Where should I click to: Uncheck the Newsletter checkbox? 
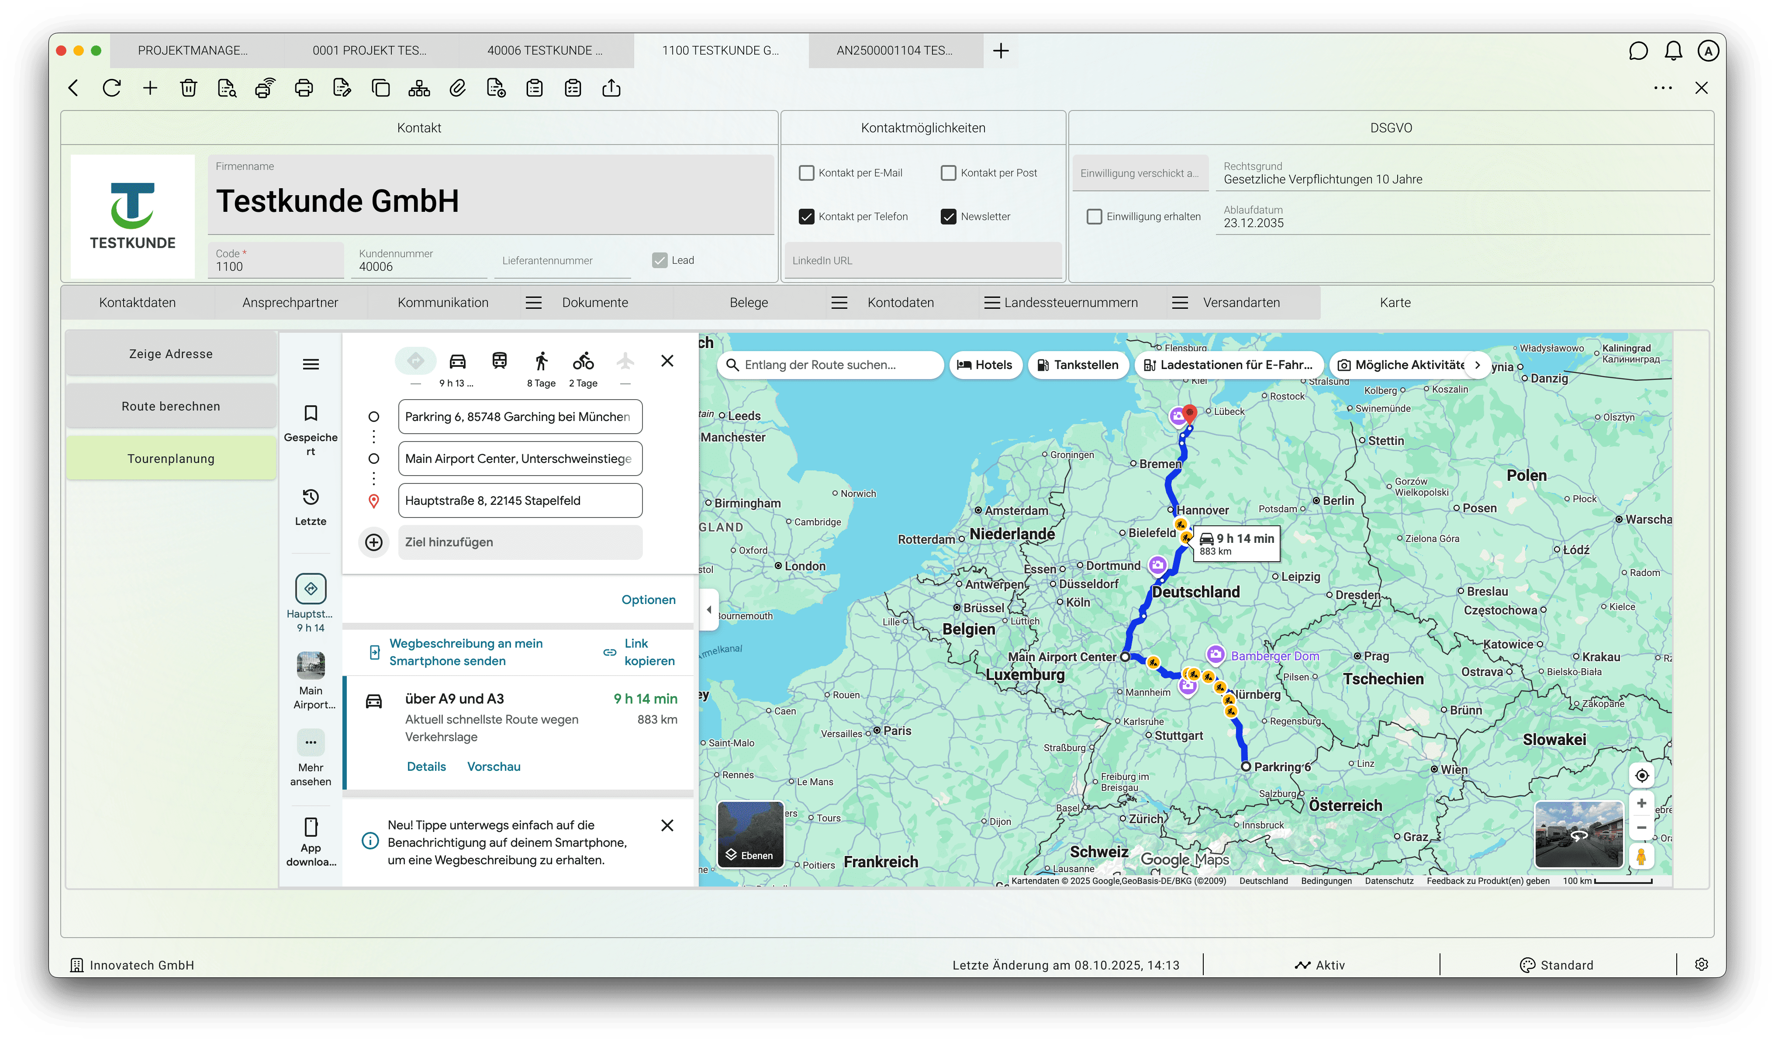click(x=949, y=217)
